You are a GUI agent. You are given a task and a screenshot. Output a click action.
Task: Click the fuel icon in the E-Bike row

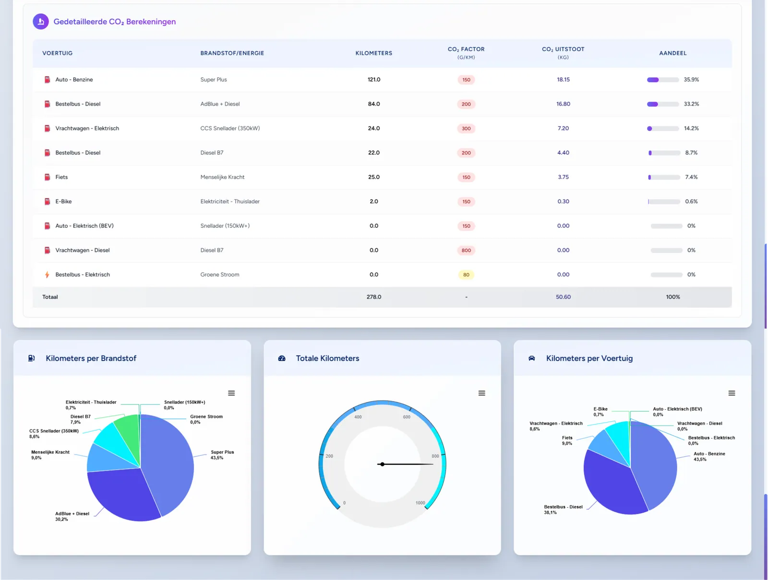coord(47,201)
